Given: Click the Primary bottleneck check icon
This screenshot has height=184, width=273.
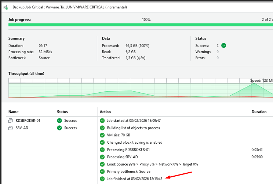Looking at the screenshot, I should 102,172.
